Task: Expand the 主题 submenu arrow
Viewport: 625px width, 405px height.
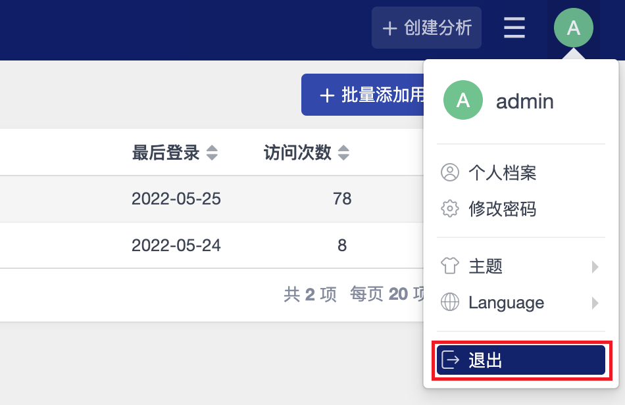Action: coord(595,266)
